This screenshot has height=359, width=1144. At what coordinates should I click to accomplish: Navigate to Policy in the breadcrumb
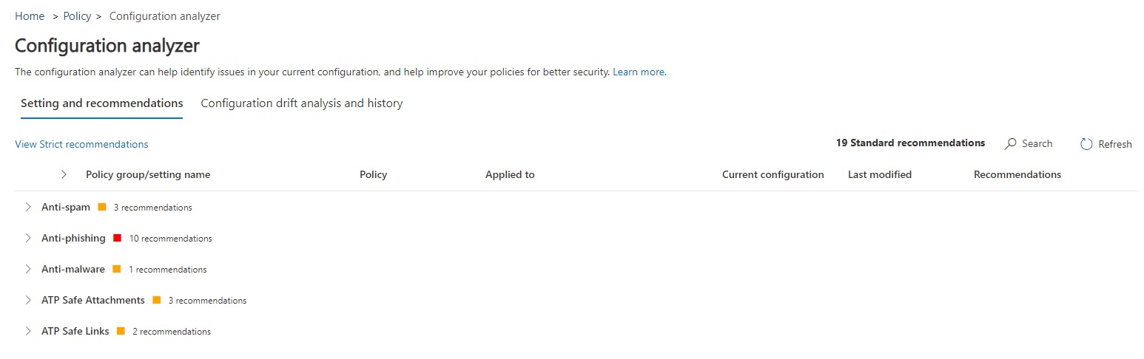(77, 16)
